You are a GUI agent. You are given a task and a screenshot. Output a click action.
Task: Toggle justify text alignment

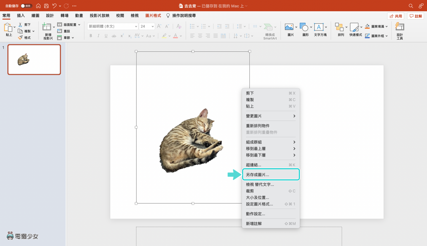216,36
